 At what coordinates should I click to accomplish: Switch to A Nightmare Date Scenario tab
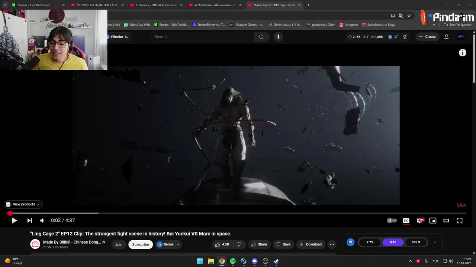[x=215, y=5]
